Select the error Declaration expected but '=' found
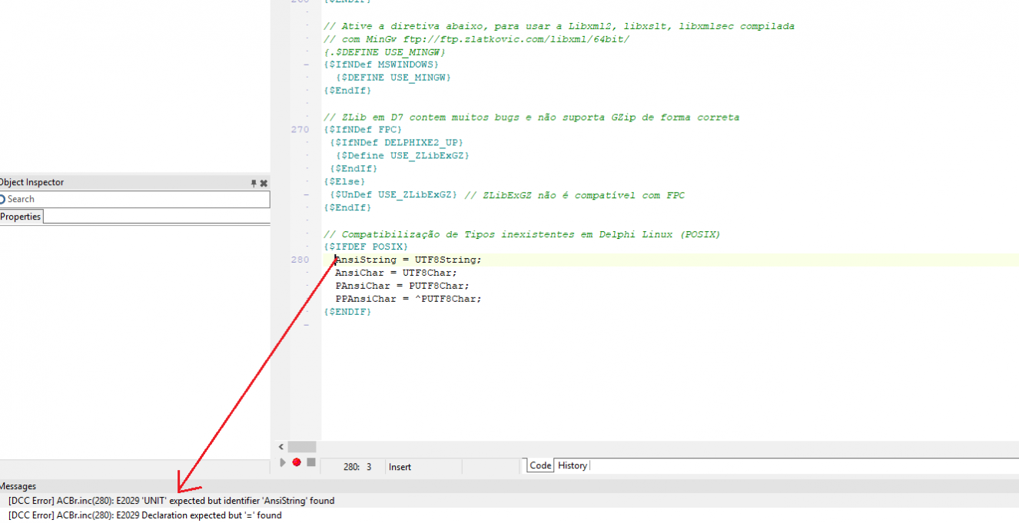The width and height of the screenshot is (1019, 523). tap(145, 515)
